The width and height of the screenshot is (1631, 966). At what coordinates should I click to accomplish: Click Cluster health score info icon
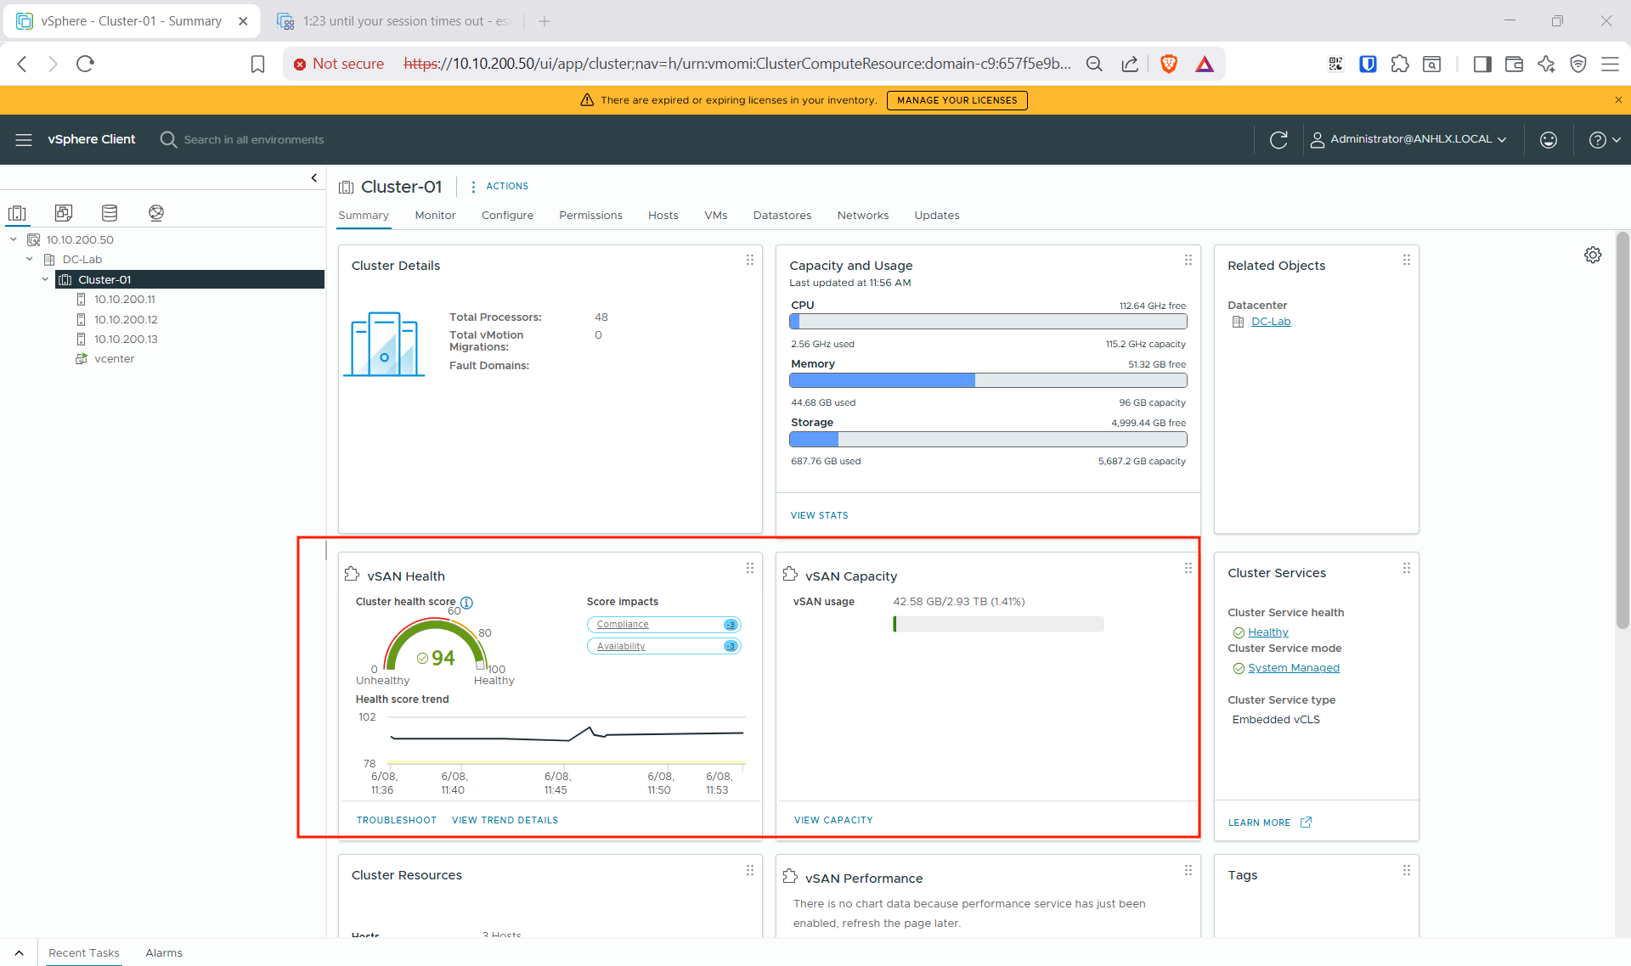click(466, 603)
